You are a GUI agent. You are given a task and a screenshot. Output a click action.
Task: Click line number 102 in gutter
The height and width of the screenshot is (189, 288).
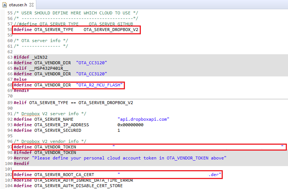(x=9, y=175)
